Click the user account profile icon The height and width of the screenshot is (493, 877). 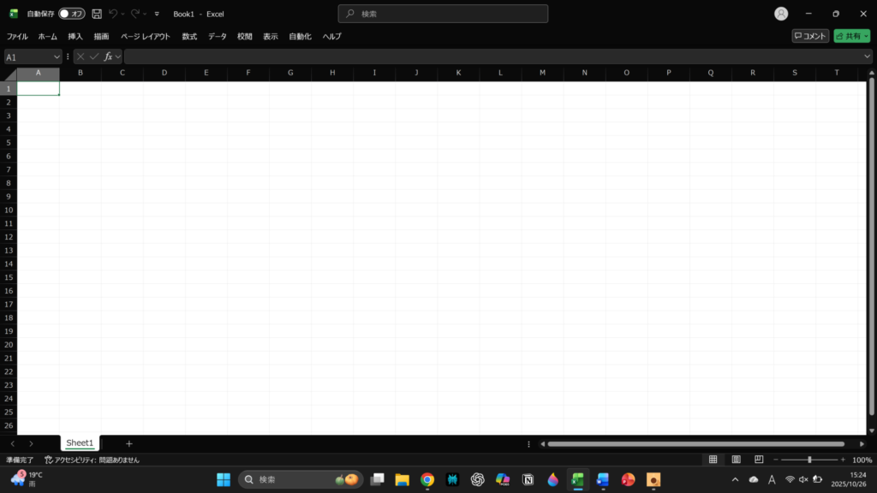click(781, 14)
